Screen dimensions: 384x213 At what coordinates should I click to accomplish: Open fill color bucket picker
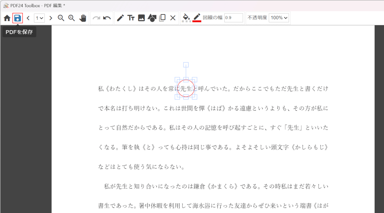(186, 18)
